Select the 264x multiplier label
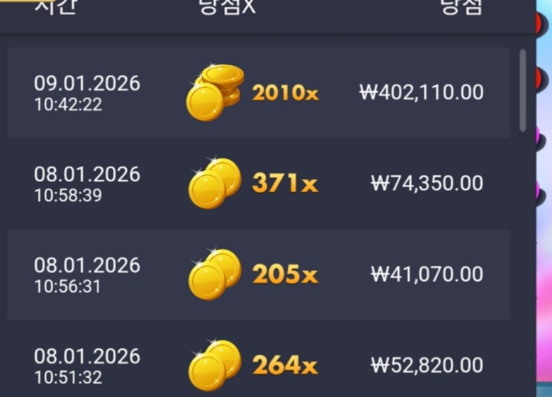This screenshot has height=397, width=552. coord(286,365)
